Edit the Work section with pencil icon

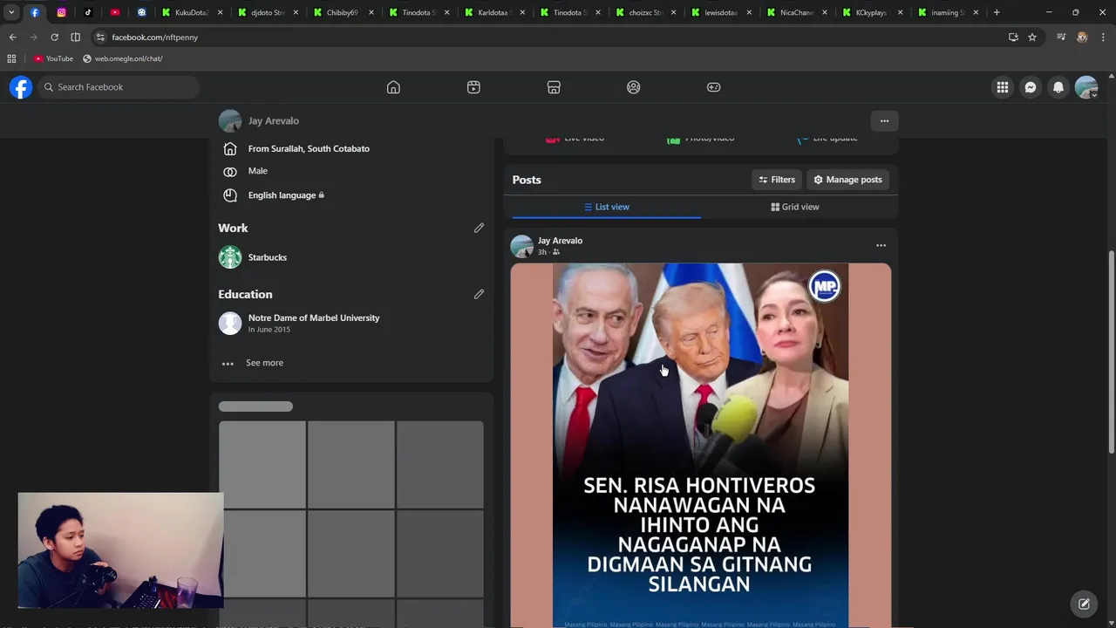pyautogui.click(x=479, y=228)
